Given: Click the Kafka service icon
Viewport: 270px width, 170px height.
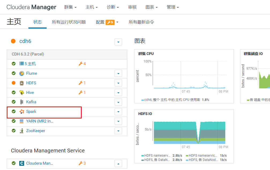Looking at the screenshot, I should 22,102.
